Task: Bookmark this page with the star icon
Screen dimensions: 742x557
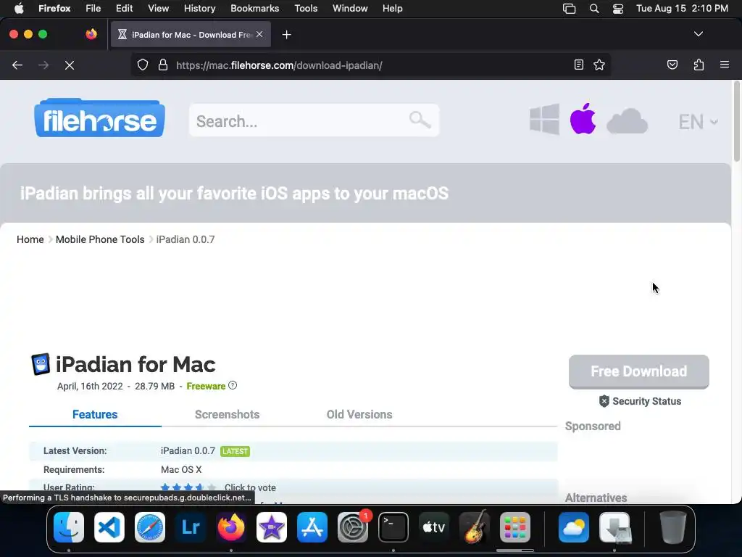Action: pos(599,65)
